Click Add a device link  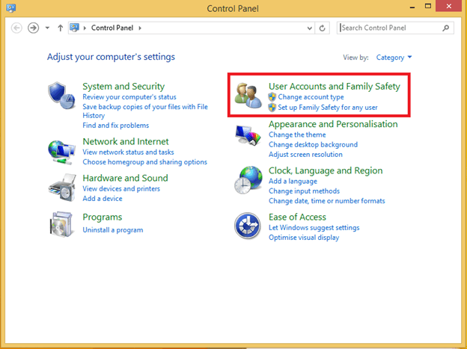click(x=103, y=199)
